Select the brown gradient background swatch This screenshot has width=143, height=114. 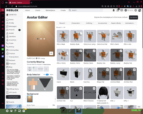[30, 99]
